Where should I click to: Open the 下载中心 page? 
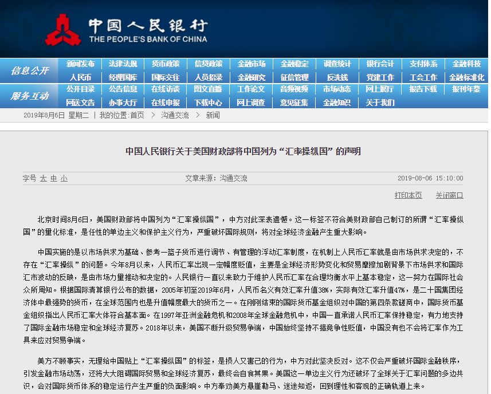tap(208, 103)
